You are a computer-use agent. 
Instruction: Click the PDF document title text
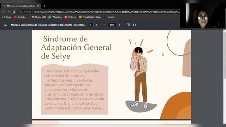48,25
